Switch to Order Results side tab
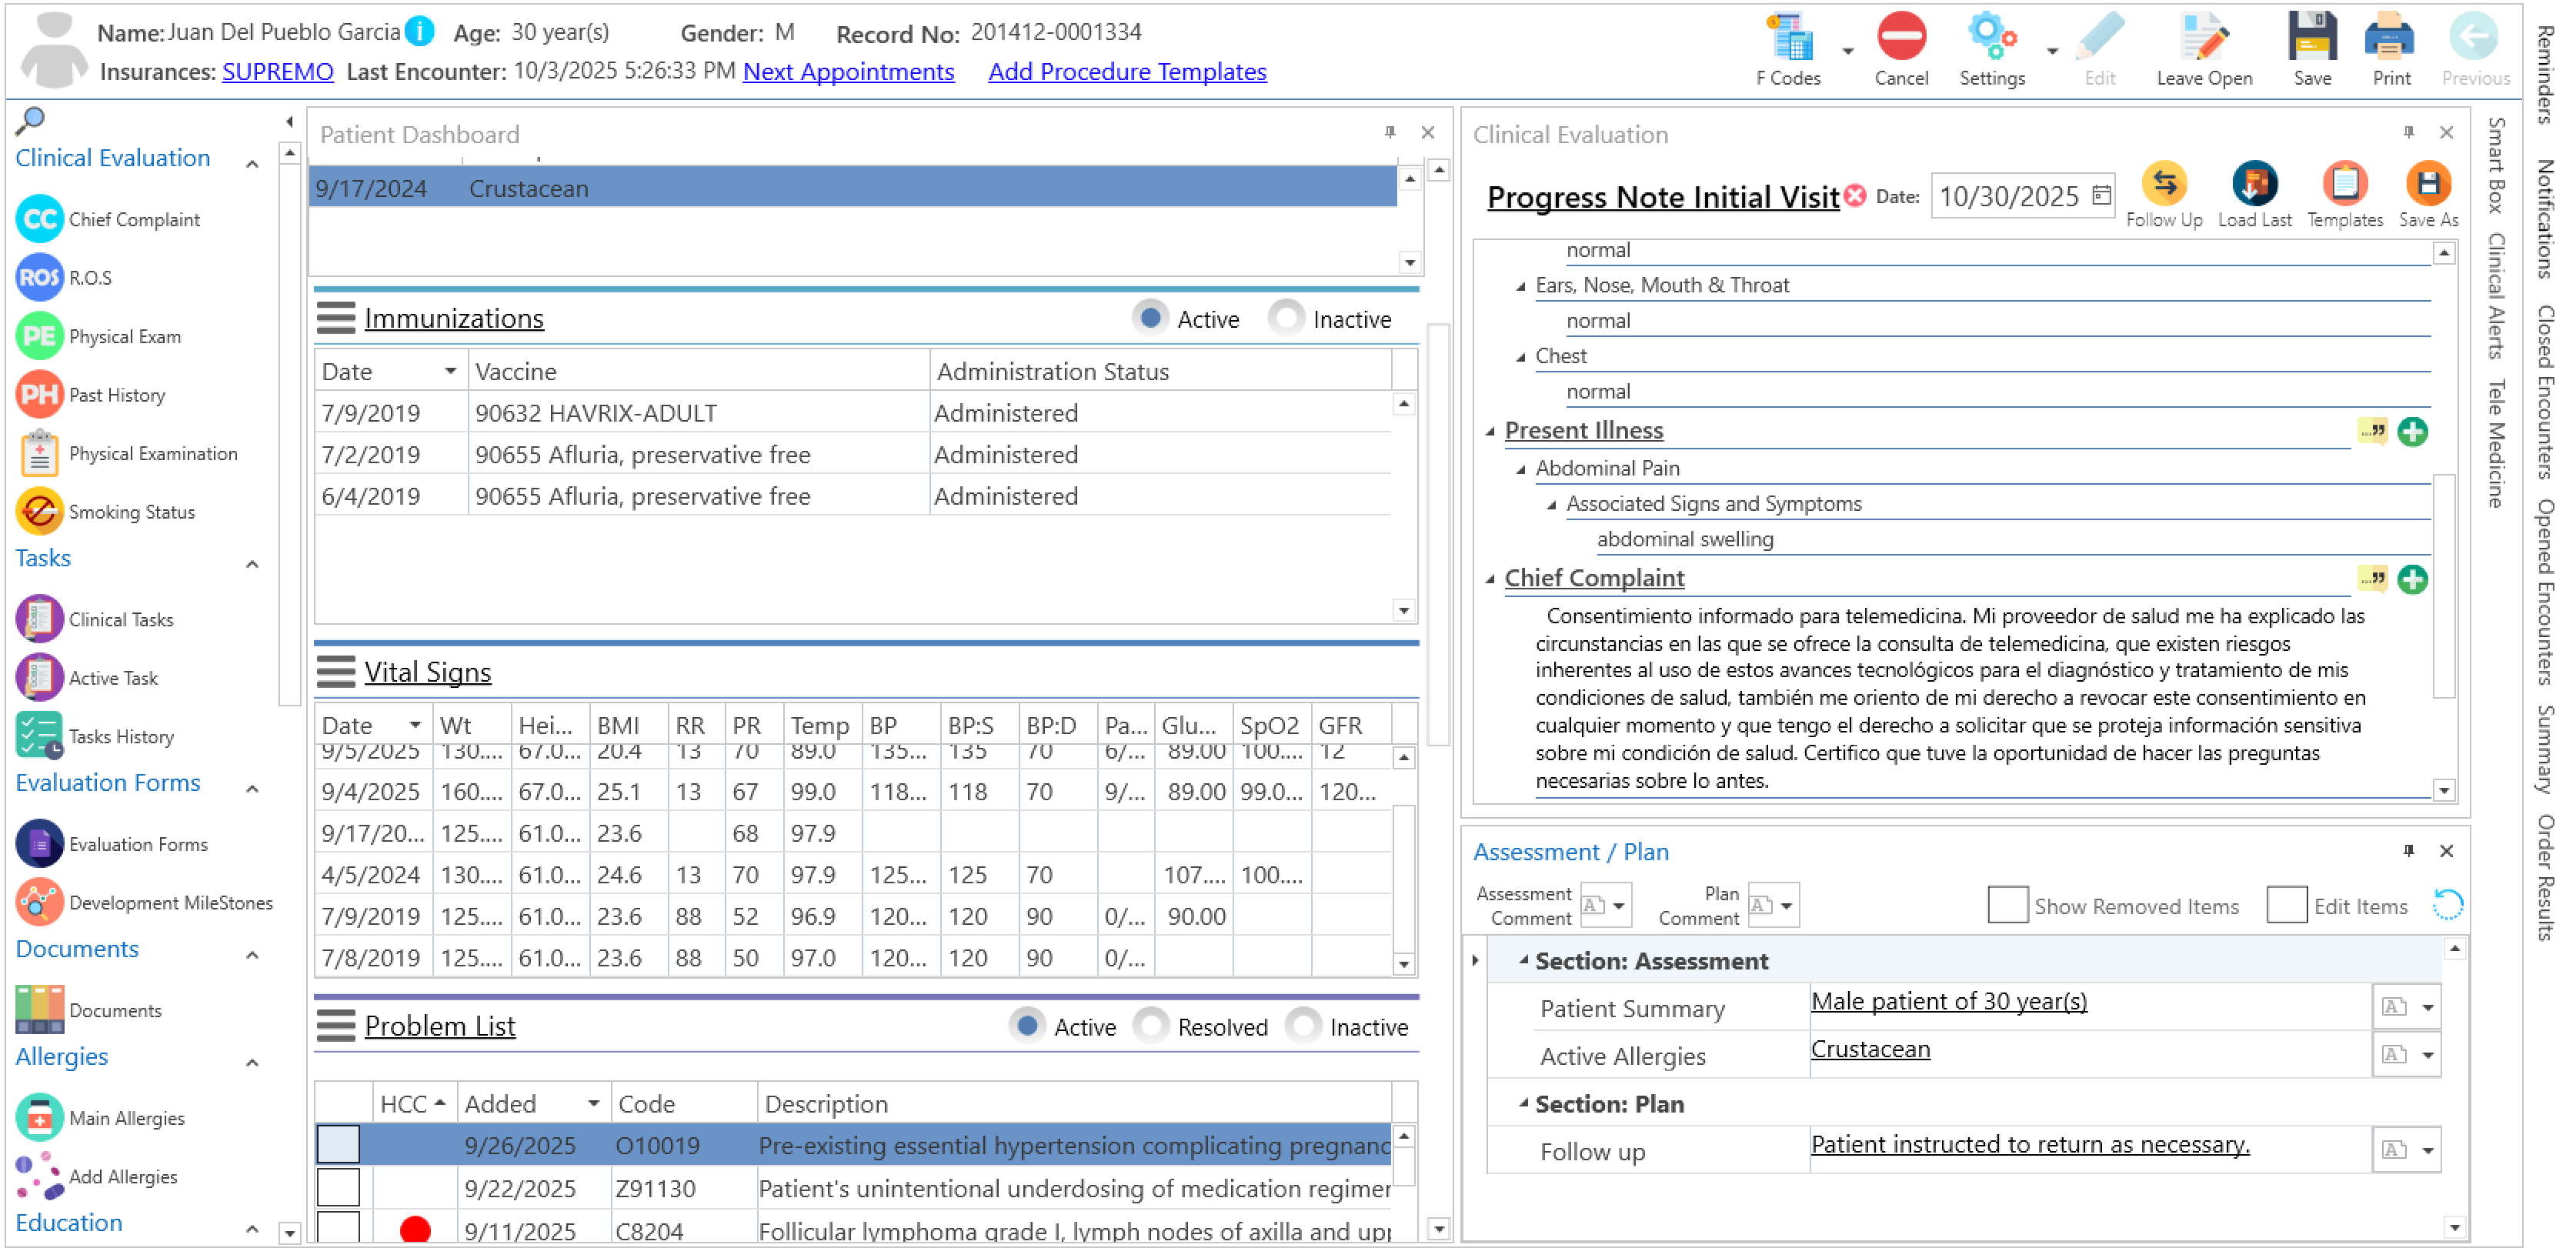Viewport: 2576px width, 1248px height. click(2545, 877)
